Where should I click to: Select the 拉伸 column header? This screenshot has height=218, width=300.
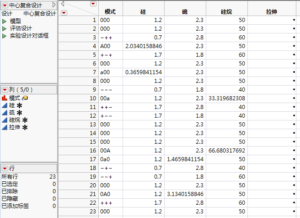click(x=271, y=11)
